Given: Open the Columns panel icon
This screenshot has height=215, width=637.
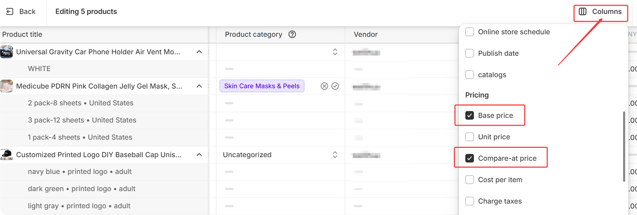Looking at the screenshot, I should coord(583,11).
